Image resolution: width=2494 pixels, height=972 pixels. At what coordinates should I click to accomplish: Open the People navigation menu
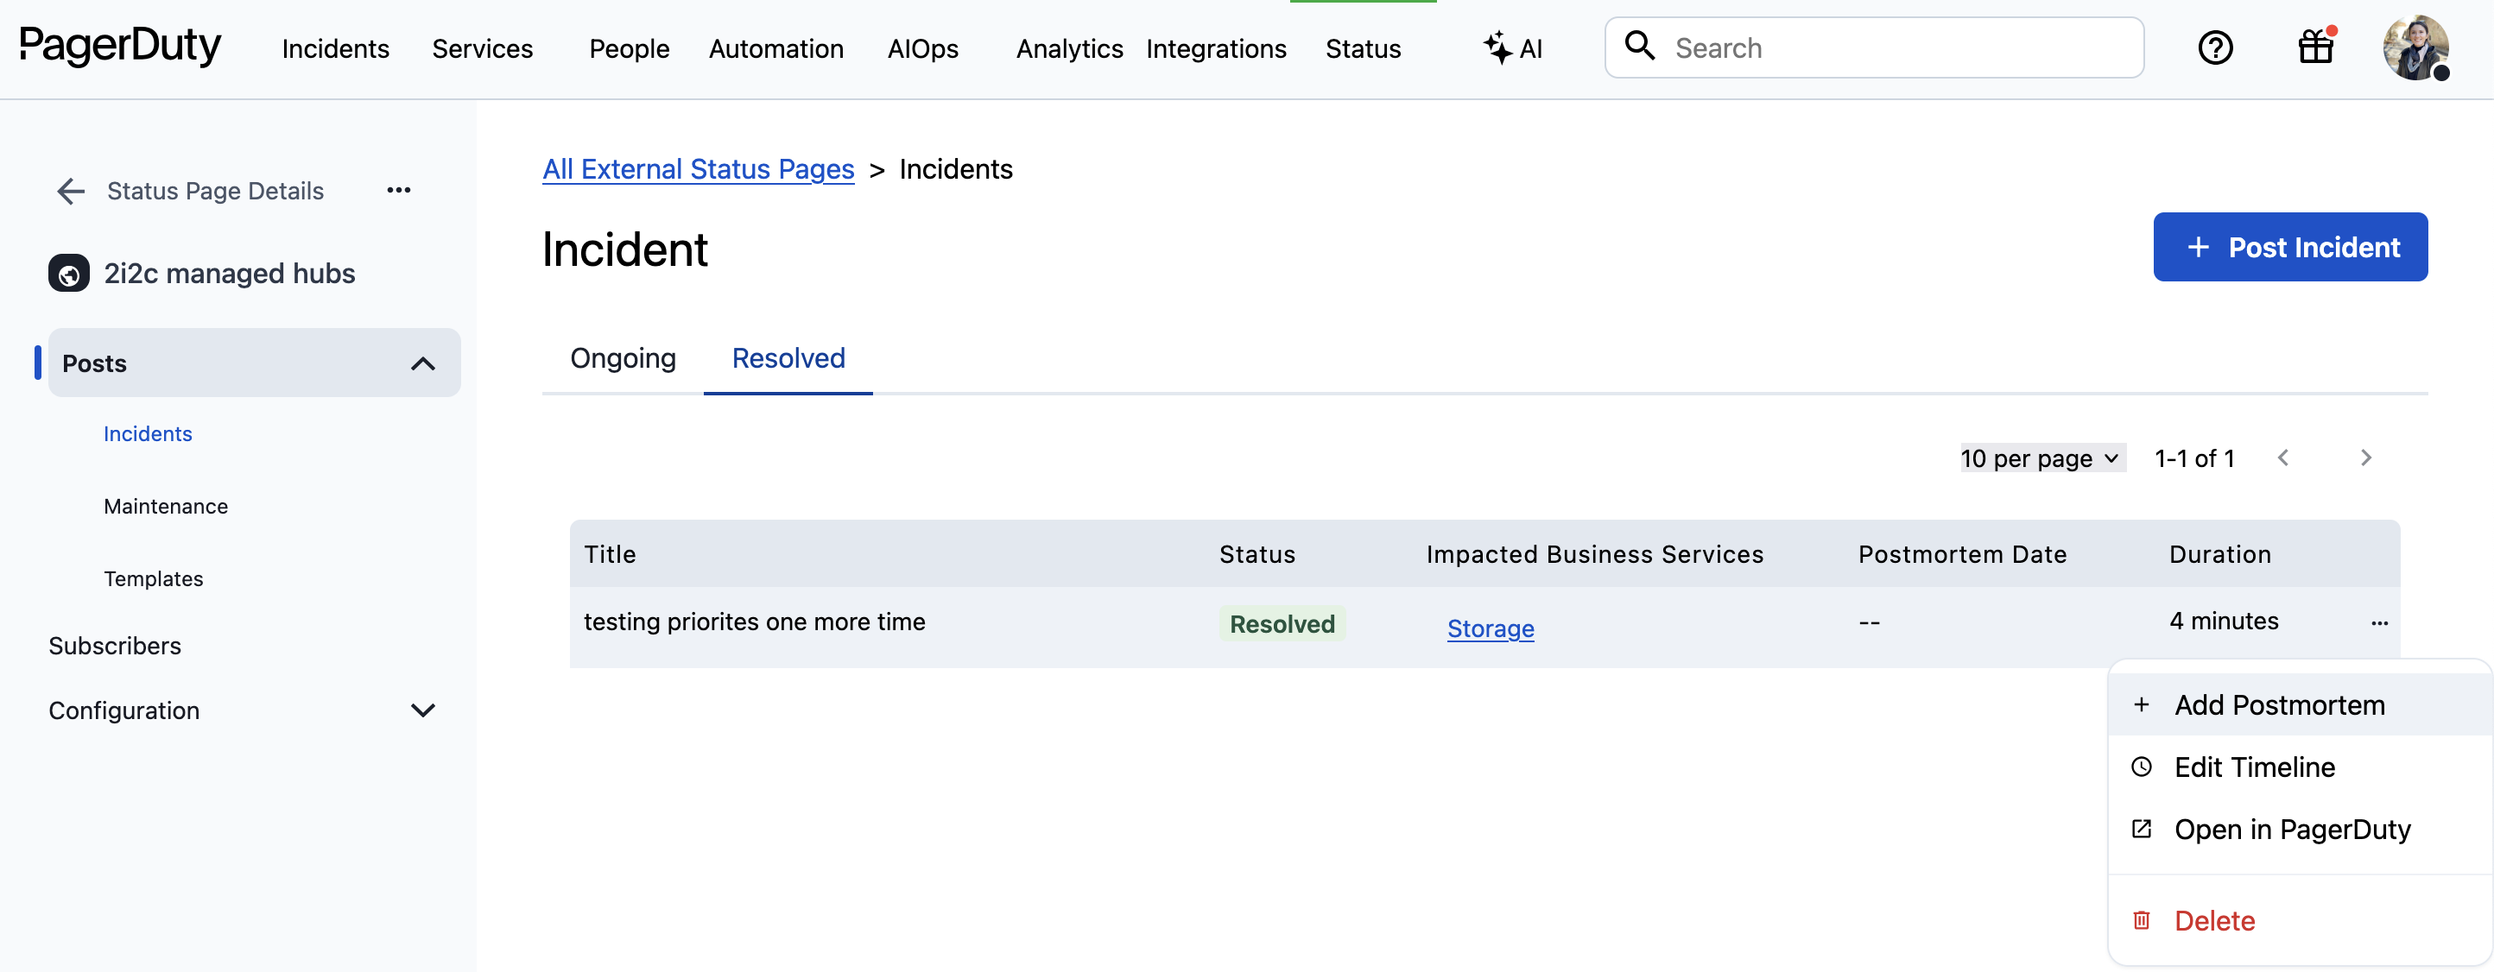pyautogui.click(x=630, y=48)
